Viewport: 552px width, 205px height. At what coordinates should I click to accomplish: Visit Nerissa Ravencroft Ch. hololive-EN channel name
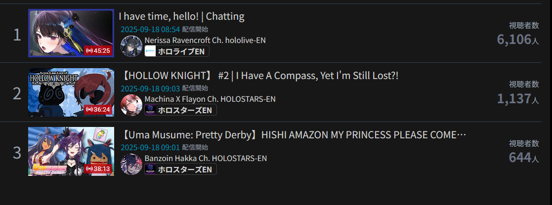205,41
